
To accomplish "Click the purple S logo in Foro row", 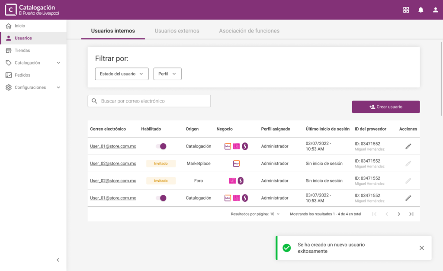I will point(241,181).
